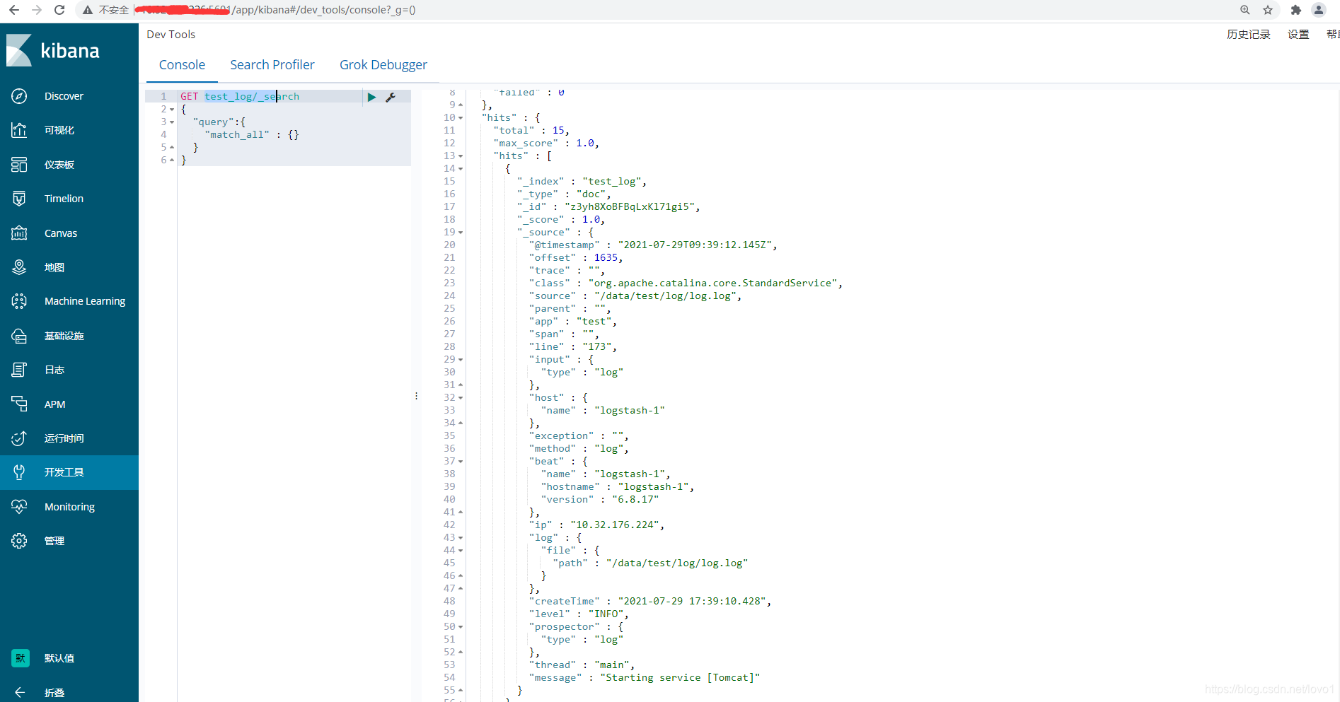Open the Discover sidebar icon
The width and height of the screenshot is (1340, 702).
tap(19, 96)
